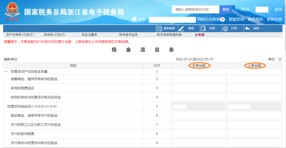Click the 填表说明 document icon
Viewport: 286px width, 148px height.
point(159,29)
